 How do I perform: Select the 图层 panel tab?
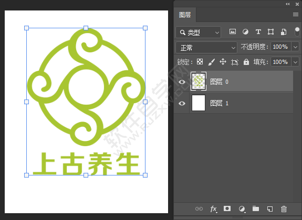point(185,15)
